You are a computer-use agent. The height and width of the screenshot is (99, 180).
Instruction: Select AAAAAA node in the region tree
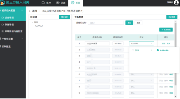(39, 26)
